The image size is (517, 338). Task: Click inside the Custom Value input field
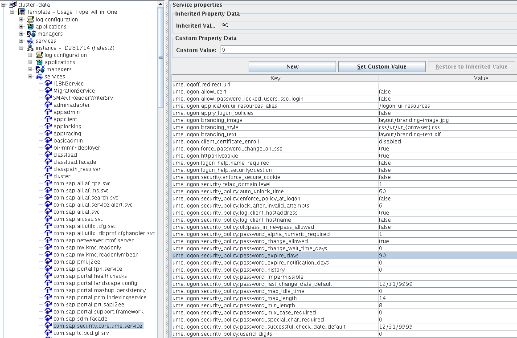pos(312,49)
